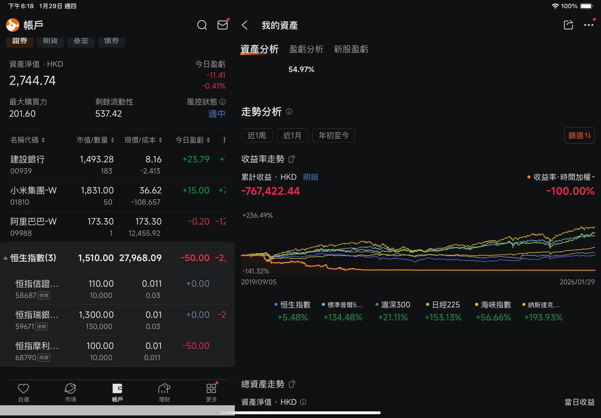Open the mail inbox envelope icon
The height and width of the screenshot is (418, 601).
pyautogui.click(x=223, y=25)
